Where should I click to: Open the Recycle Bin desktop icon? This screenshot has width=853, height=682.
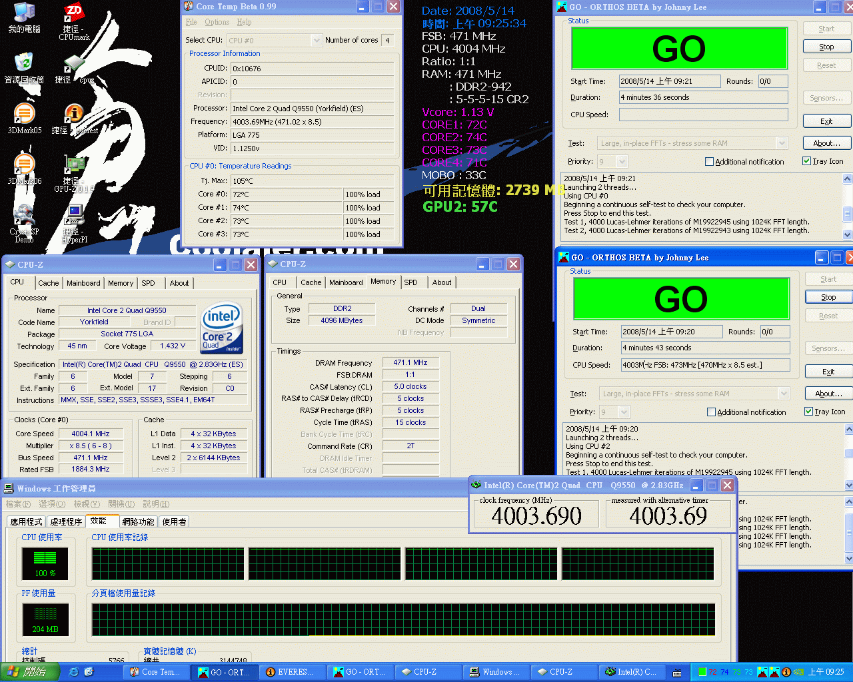(x=24, y=68)
